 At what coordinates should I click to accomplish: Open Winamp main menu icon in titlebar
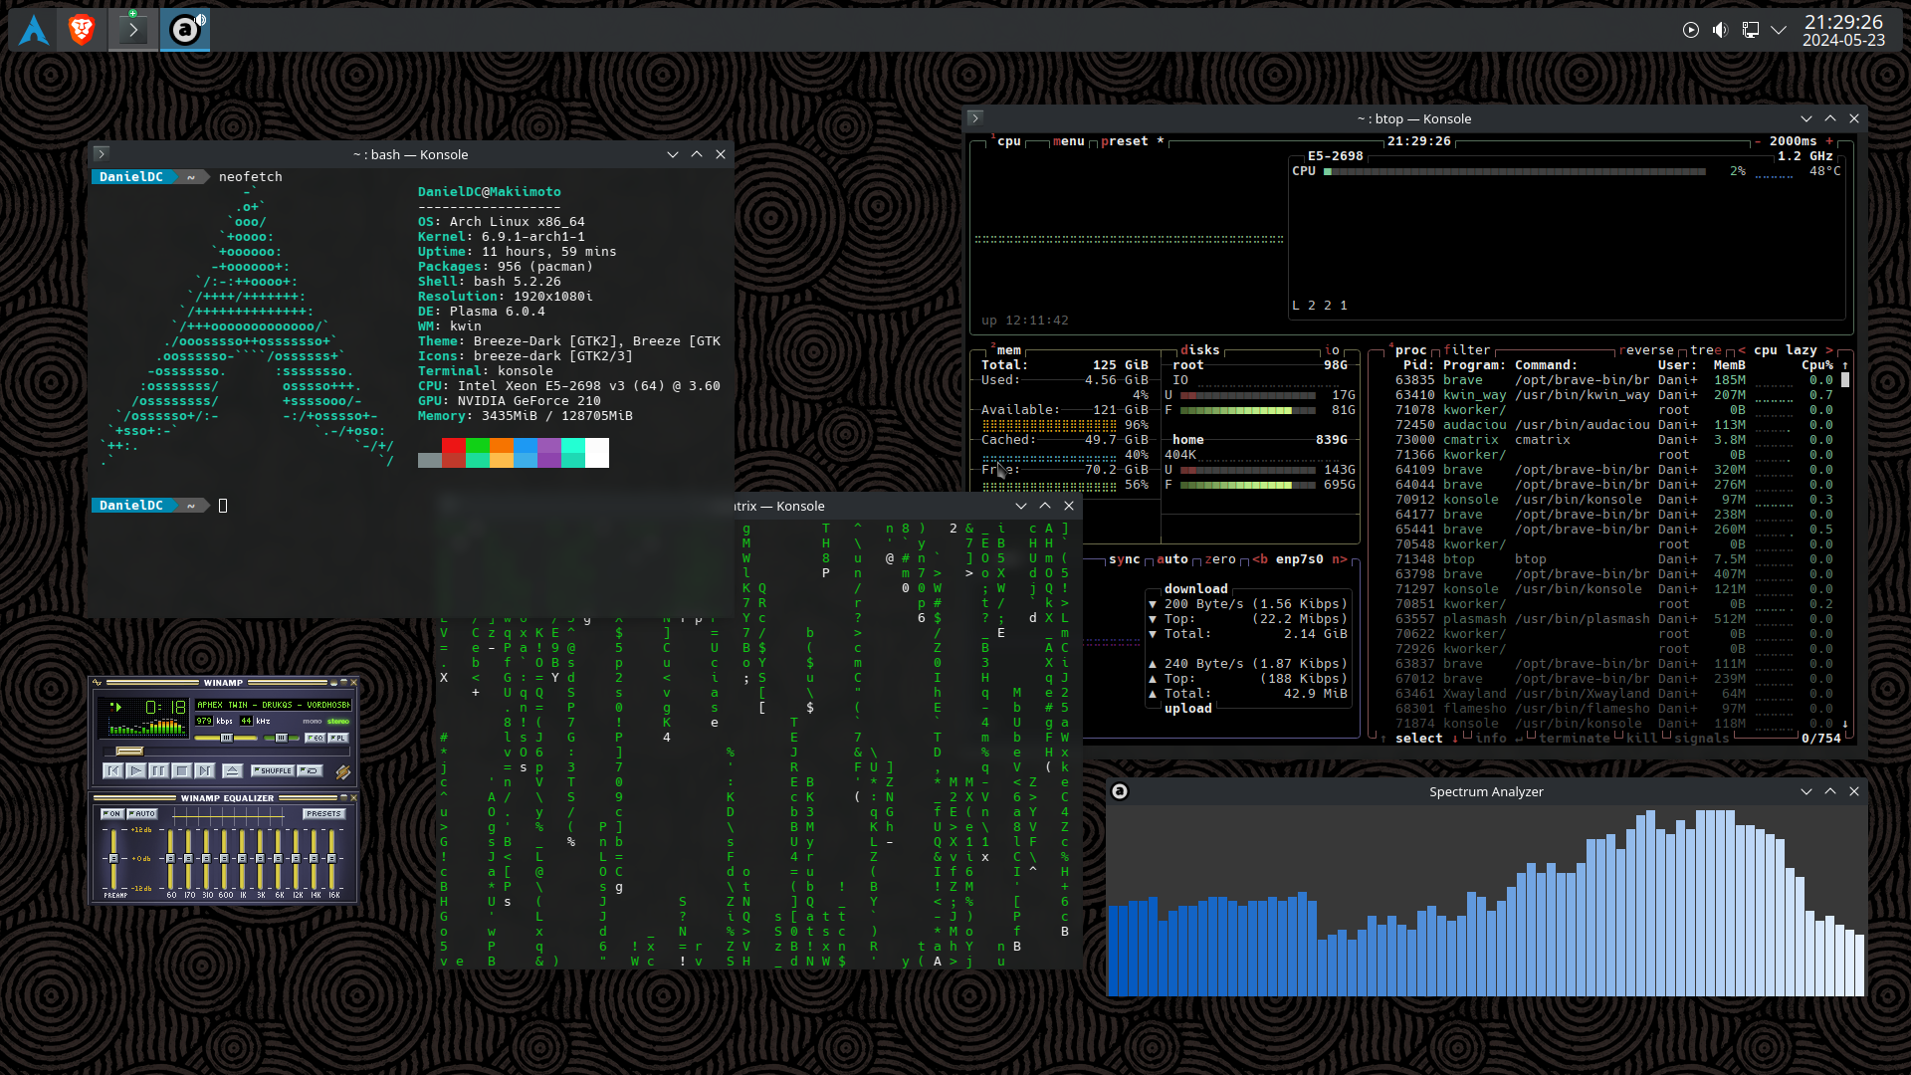tap(97, 682)
